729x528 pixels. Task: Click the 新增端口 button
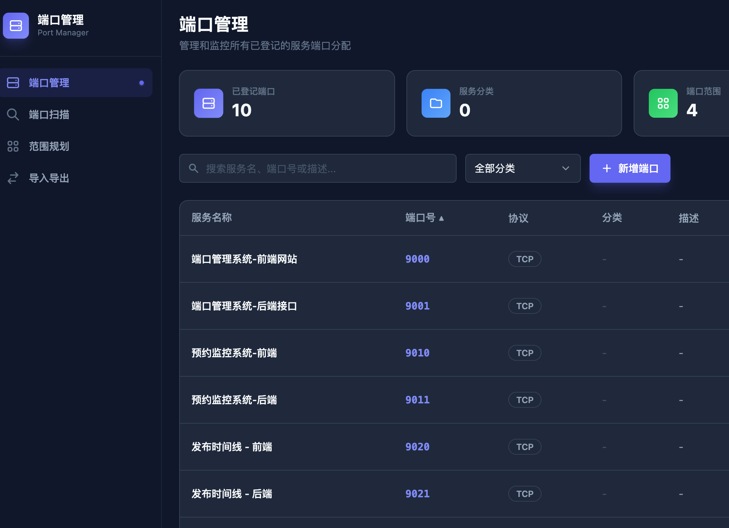[629, 168]
